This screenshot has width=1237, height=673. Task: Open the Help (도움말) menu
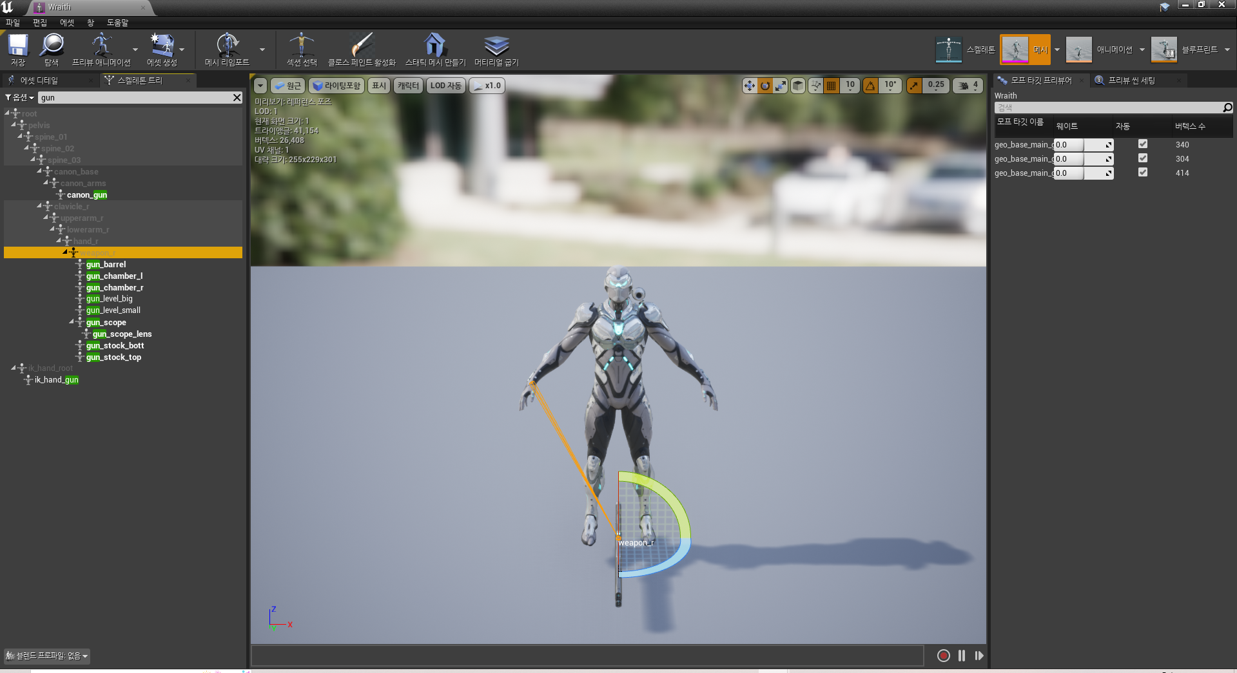coord(117,23)
